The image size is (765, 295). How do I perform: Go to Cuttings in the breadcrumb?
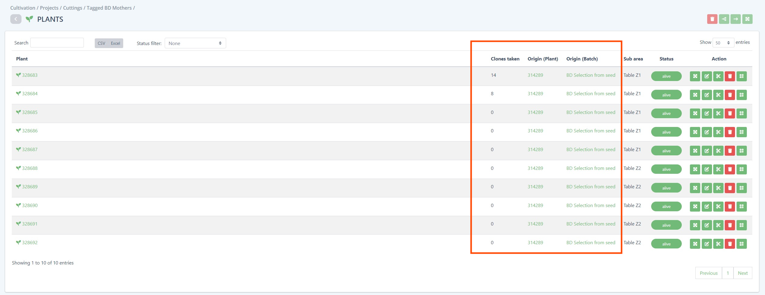tap(72, 8)
